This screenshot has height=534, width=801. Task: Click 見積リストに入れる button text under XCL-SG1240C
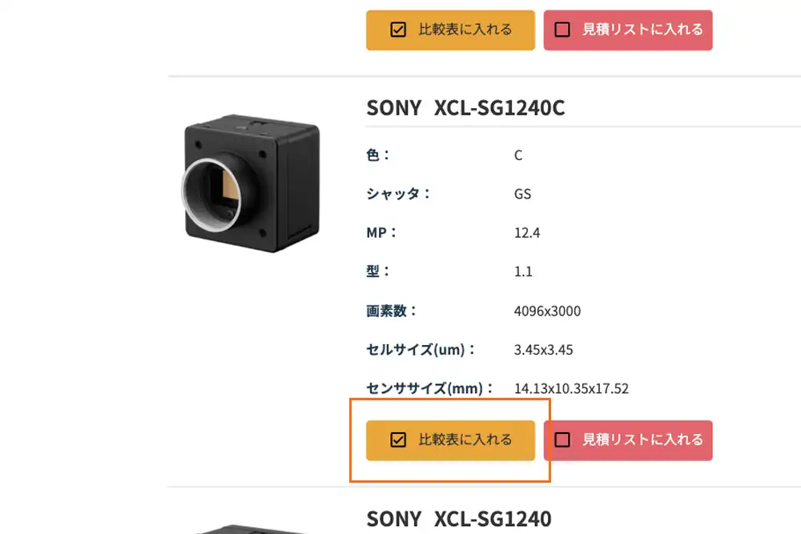pos(642,440)
